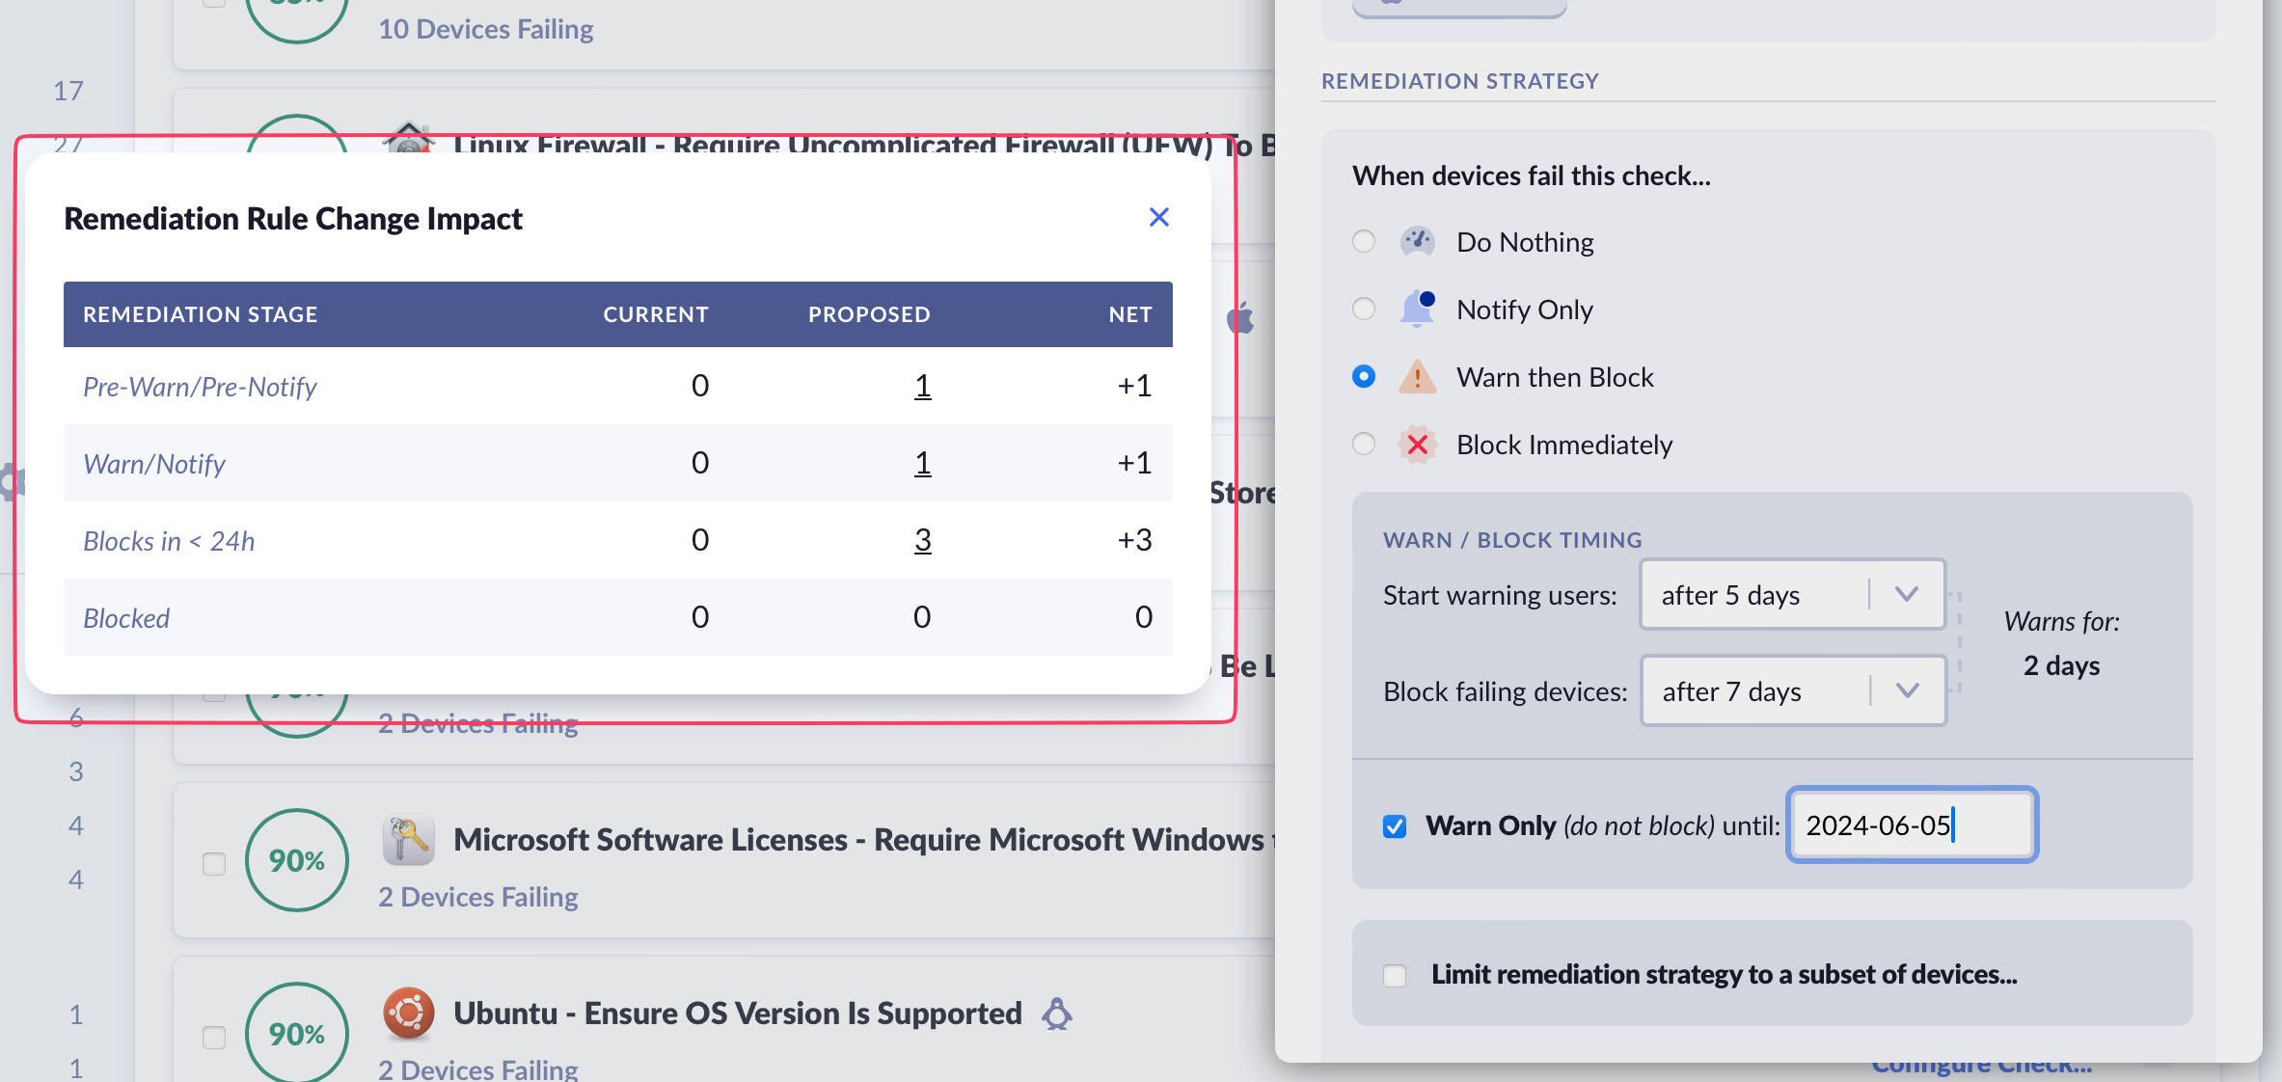Click the Linux penguin icon beside Ubuntu check
2282x1082 pixels.
pyautogui.click(x=1057, y=1014)
